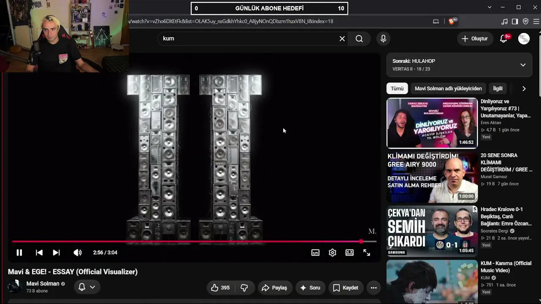Open the Gree Airy 9000 video thumbnail

432,177
